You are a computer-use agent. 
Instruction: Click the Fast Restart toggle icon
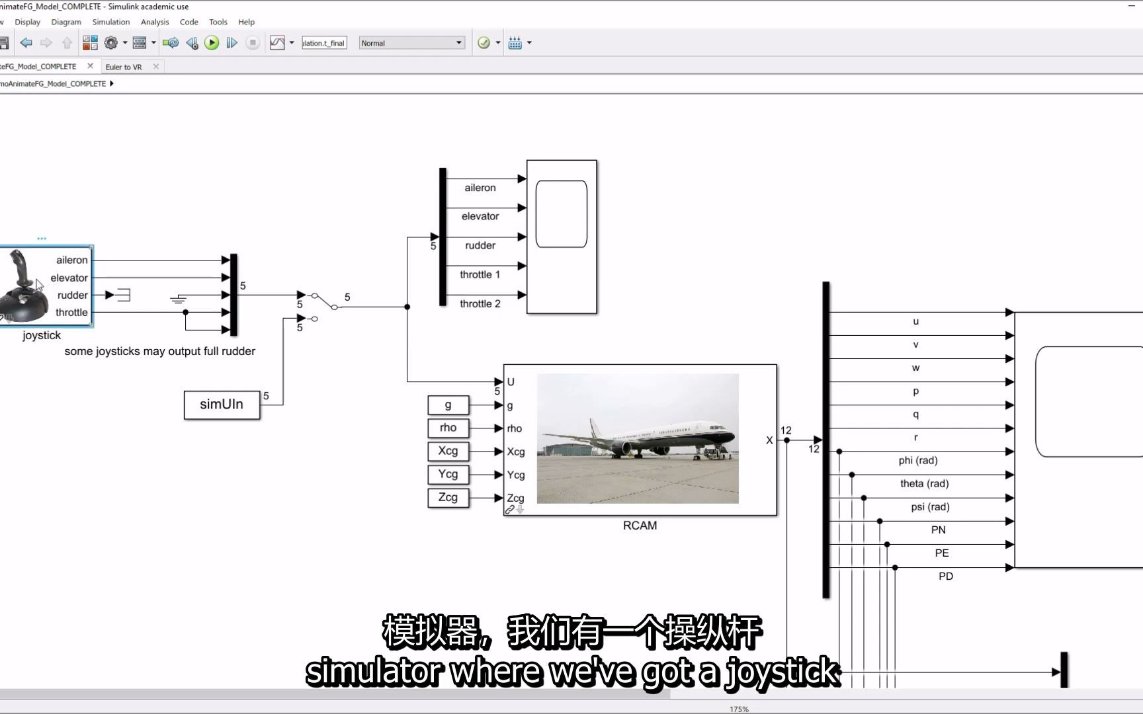(171, 43)
